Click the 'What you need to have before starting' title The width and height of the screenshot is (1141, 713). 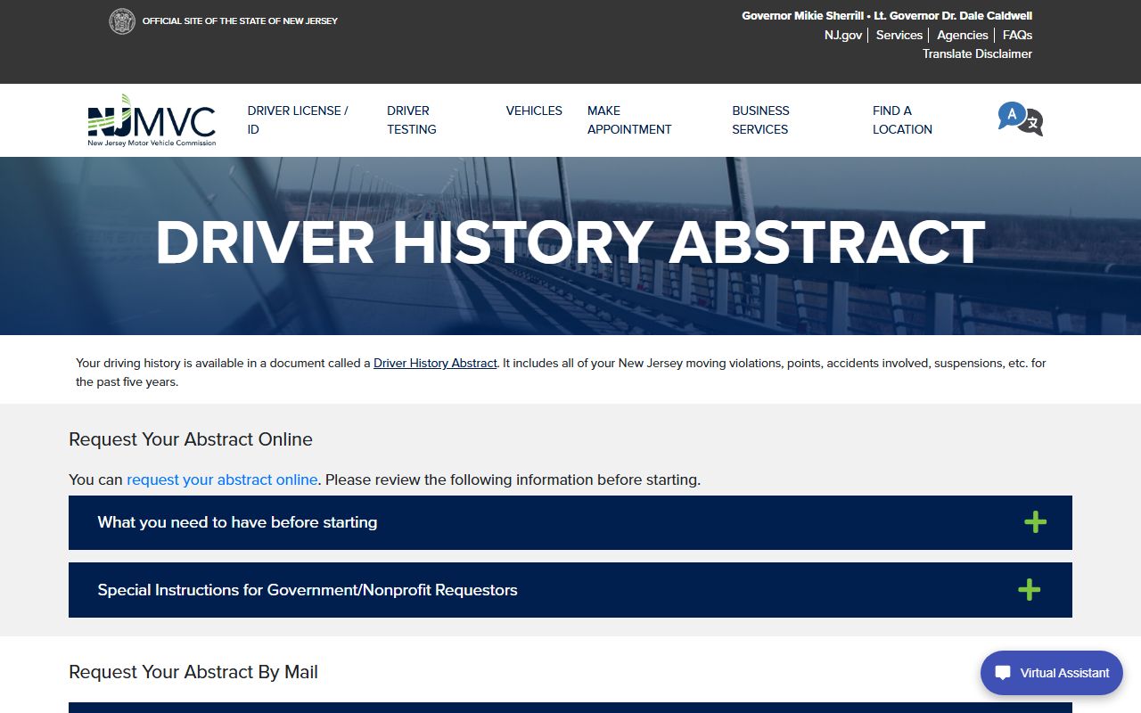tap(237, 522)
